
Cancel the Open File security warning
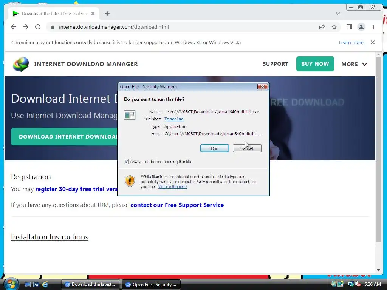click(247, 148)
